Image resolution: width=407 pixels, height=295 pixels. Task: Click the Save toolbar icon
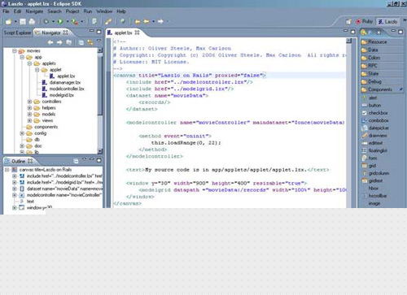(x=23, y=21)
